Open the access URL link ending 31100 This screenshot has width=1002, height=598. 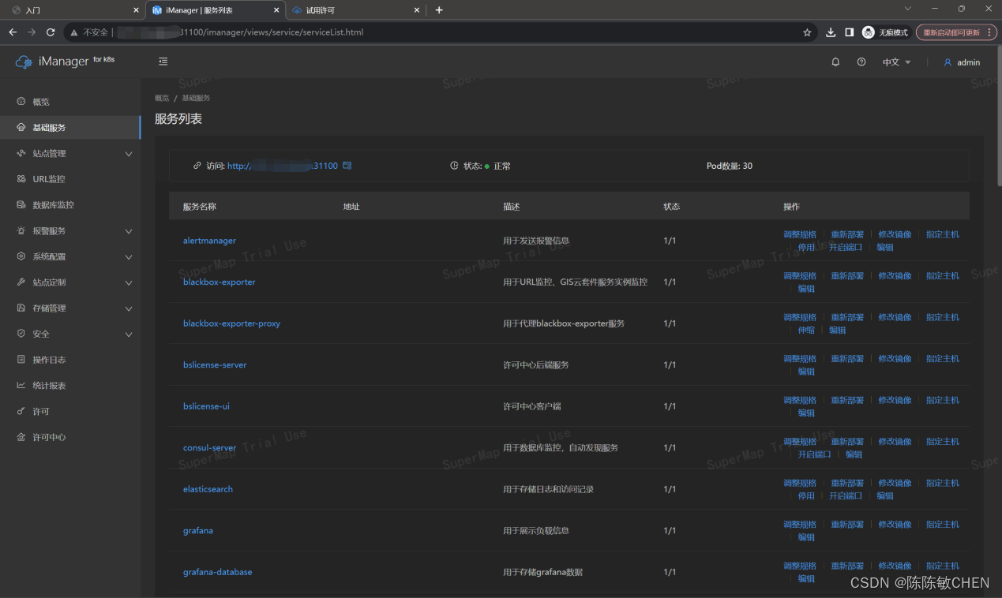(x=283, y=166)
